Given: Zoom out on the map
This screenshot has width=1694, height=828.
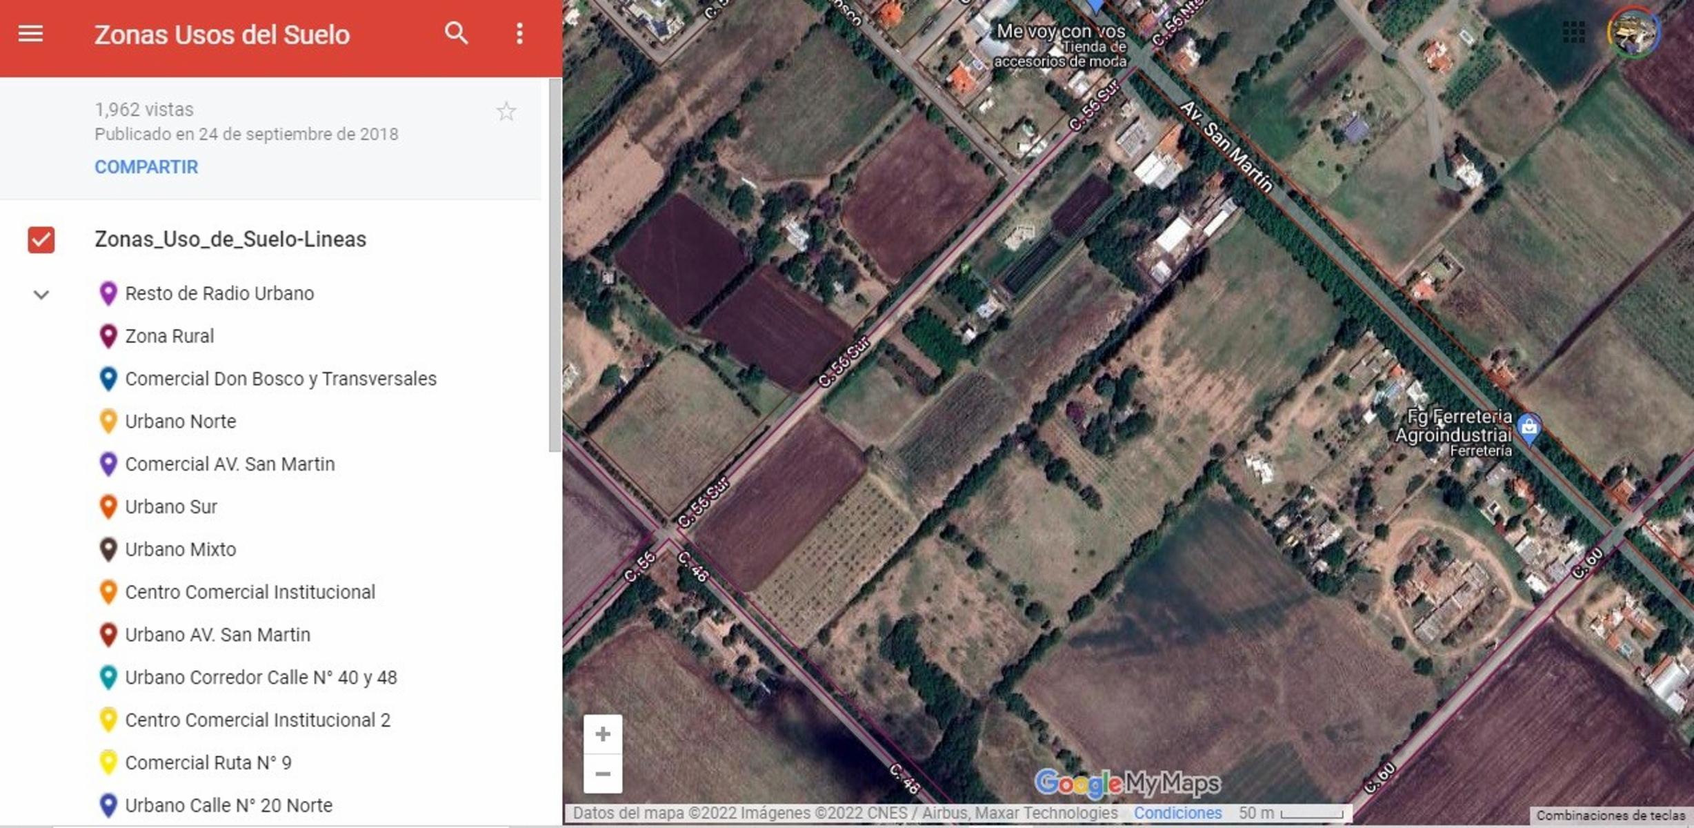Looking at the screenshot, I should coord(603,773).
